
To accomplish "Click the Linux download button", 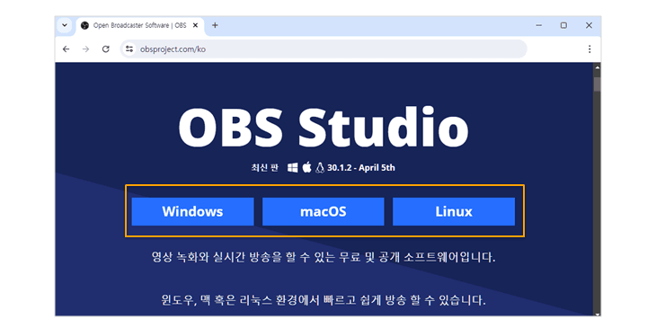I will coord(454,211).
